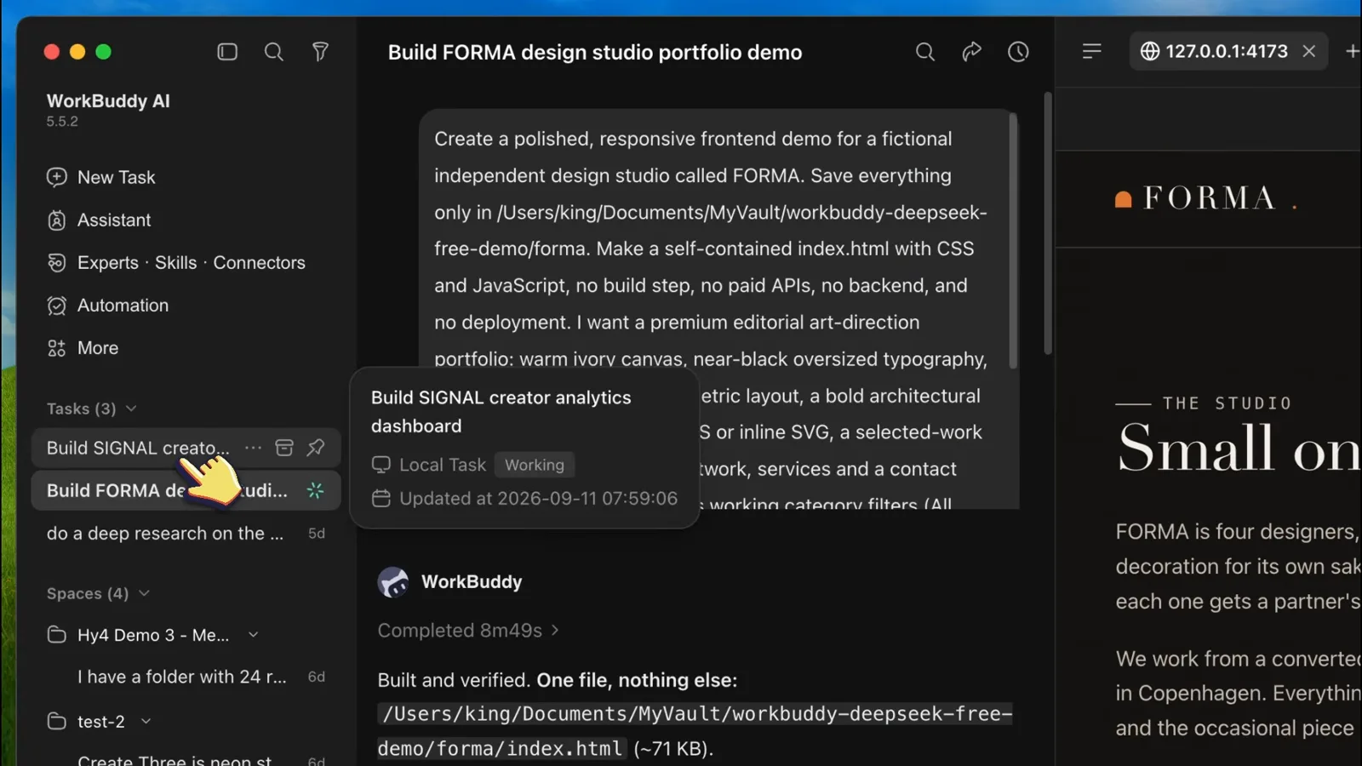Collapse the Tasks (3) section

[x=92, y=409]
